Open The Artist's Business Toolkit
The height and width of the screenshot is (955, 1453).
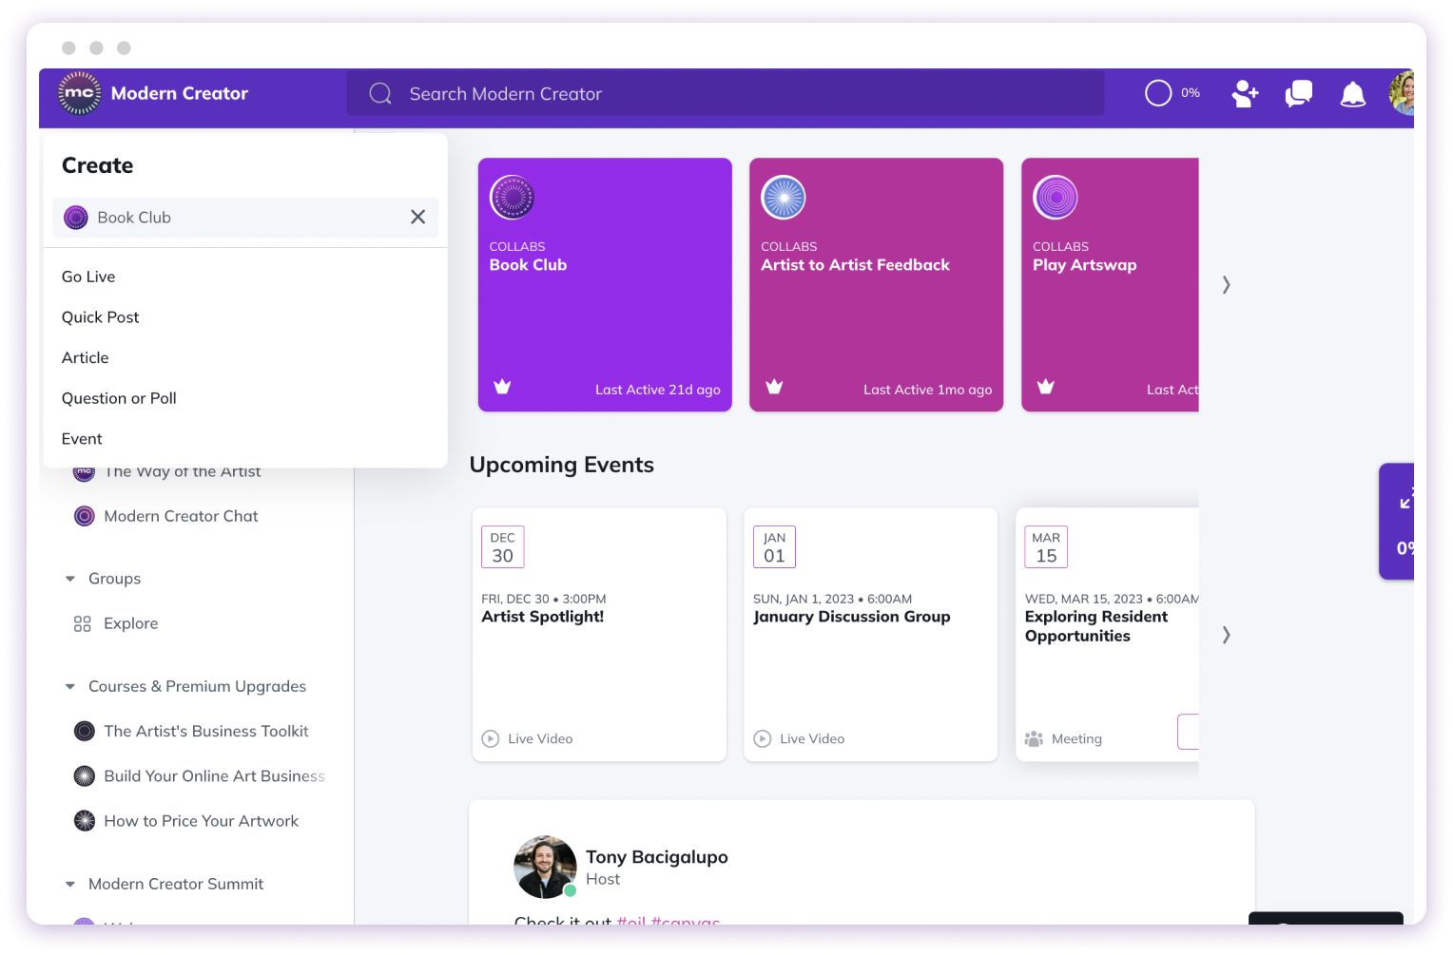coord(206,731)
